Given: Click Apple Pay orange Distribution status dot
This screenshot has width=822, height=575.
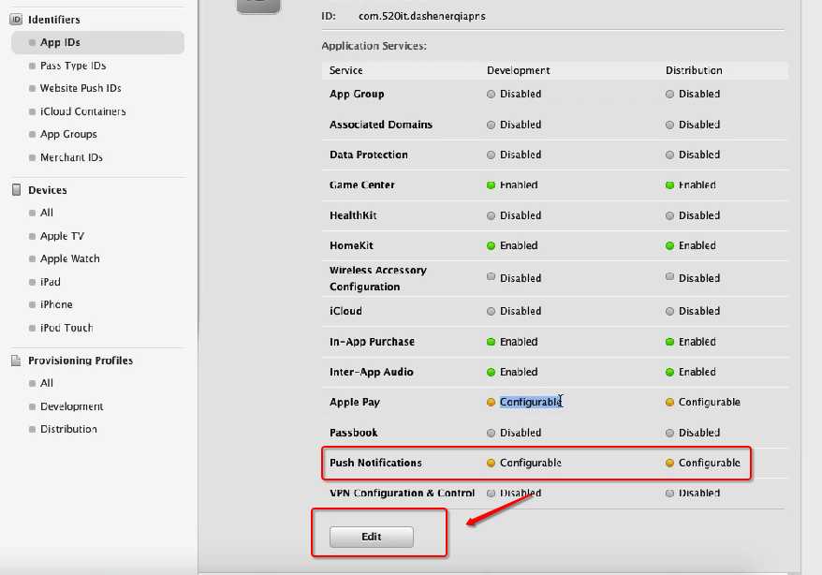Looking at the screenshot, I should point(670,403).
